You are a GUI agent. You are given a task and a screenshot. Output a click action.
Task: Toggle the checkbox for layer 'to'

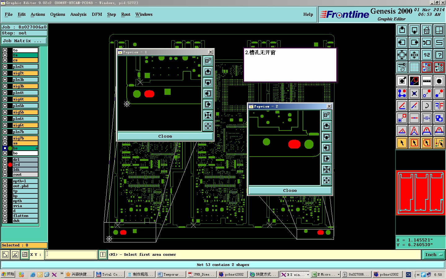click(5, 50)
